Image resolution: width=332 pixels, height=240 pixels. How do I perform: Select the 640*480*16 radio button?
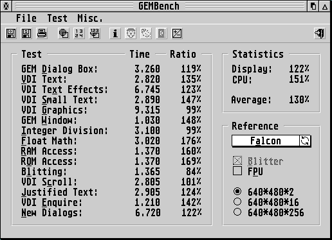coord(237,201)
